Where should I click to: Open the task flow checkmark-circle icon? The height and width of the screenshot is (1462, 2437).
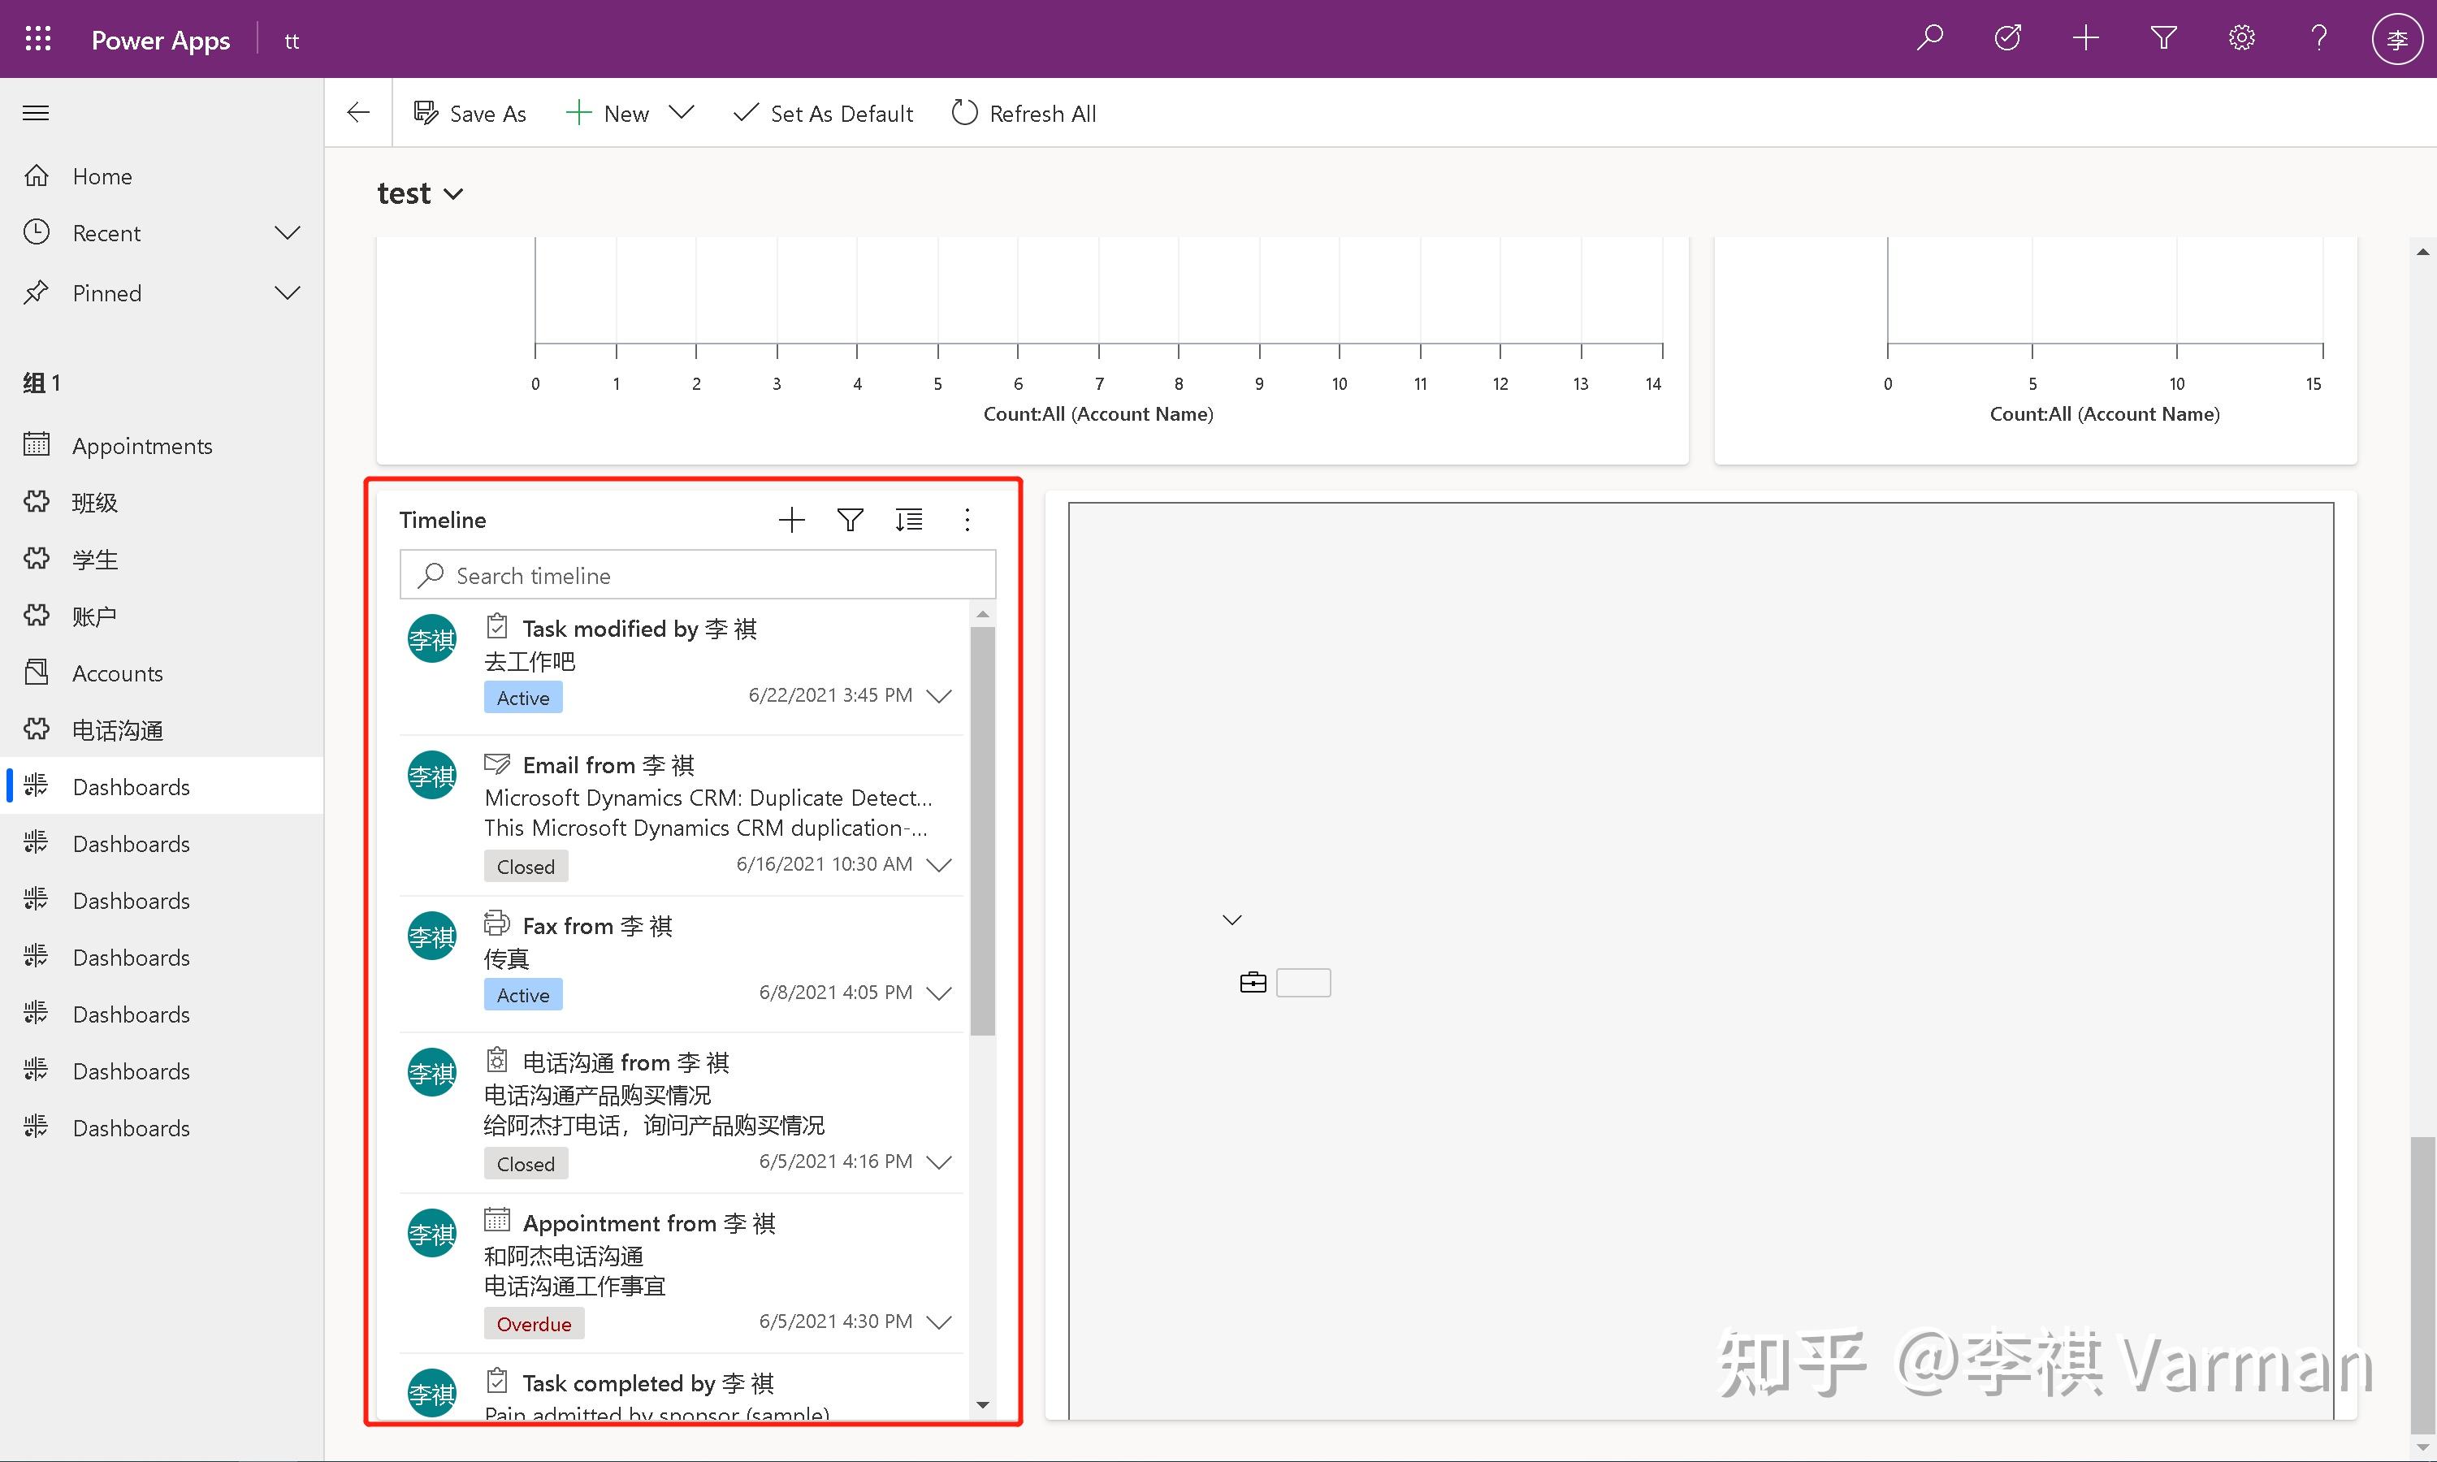[x=2007, y=38]
